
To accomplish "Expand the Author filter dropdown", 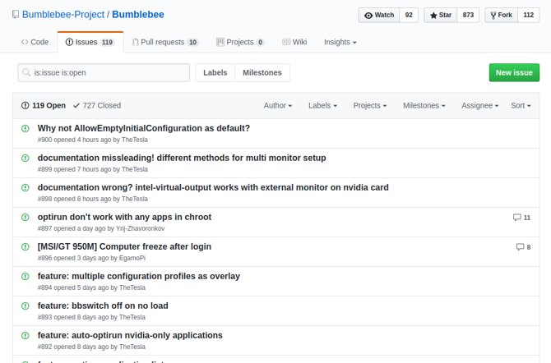I will 277,106.
